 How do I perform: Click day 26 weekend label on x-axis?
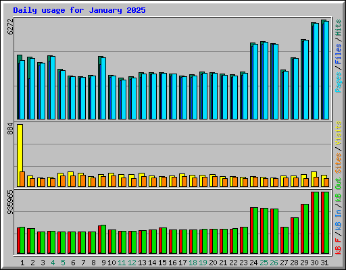274,263
